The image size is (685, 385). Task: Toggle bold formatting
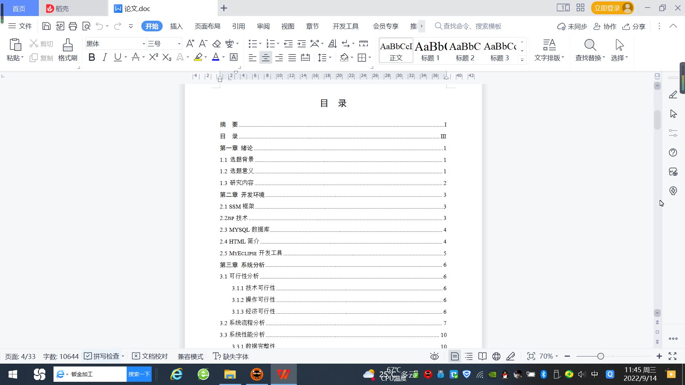[92, 57]
